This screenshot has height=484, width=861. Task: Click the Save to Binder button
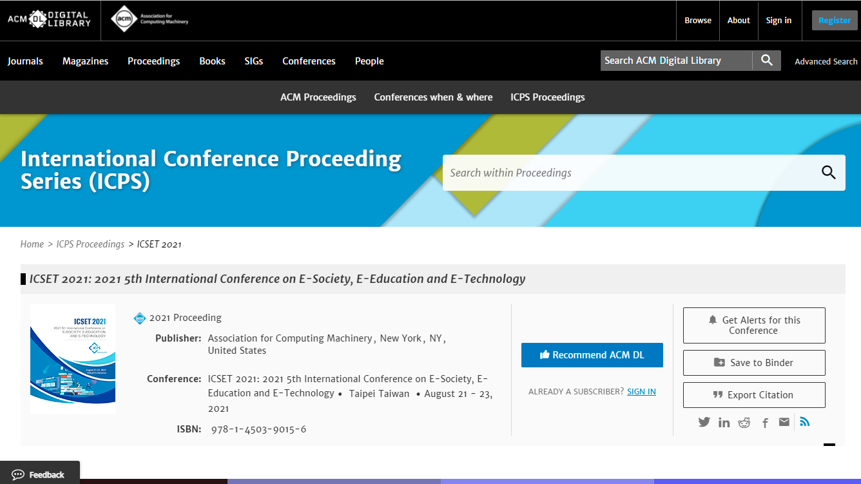coord(754,363)
